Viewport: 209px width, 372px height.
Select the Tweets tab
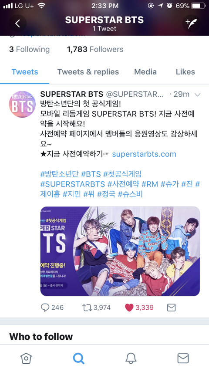pyautogui.click(x=25, y=72)
